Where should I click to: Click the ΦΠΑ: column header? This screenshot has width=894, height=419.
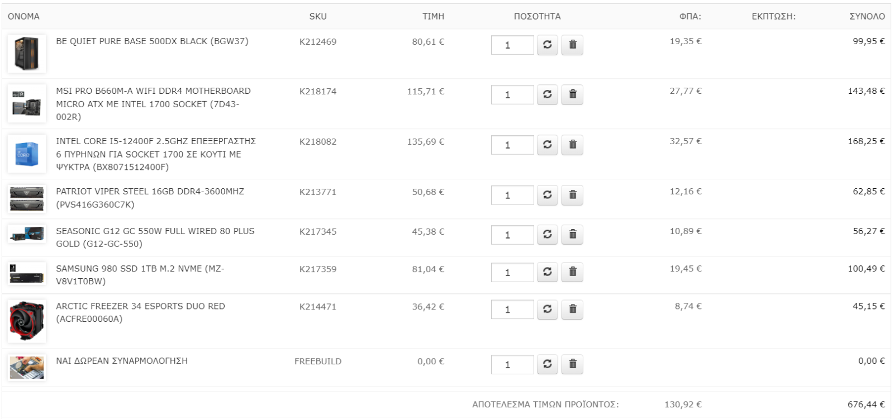690,16
